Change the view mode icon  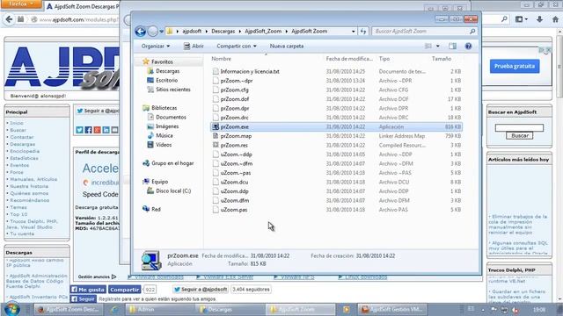coord(428,47)
